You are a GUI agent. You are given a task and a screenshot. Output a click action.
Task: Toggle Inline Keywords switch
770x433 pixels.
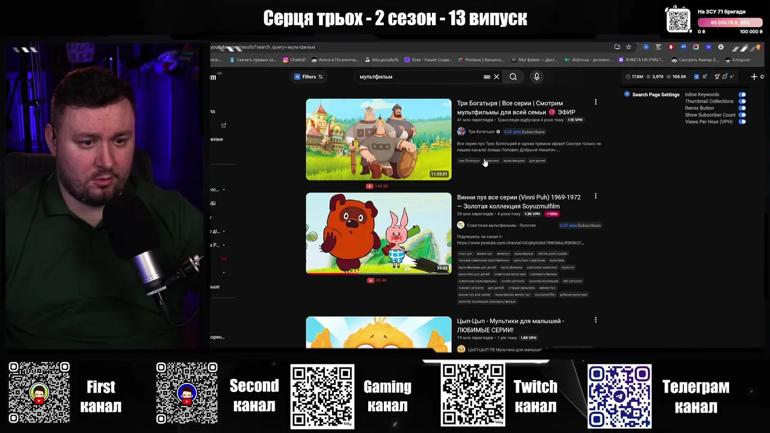click(x=742, y=94)
